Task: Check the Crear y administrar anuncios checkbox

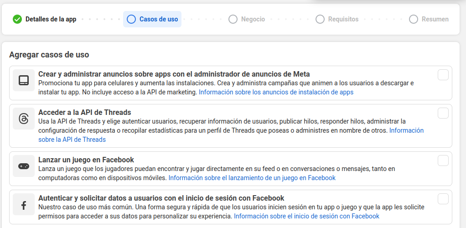Action: (x=443, y=75)
